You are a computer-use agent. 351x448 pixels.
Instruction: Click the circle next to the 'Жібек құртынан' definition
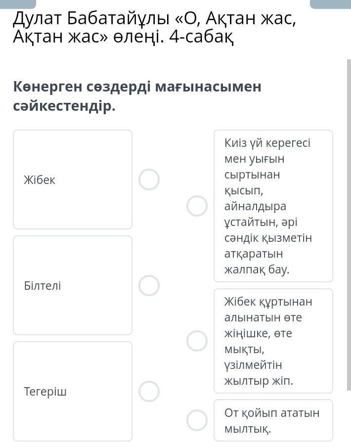(197, 341)
